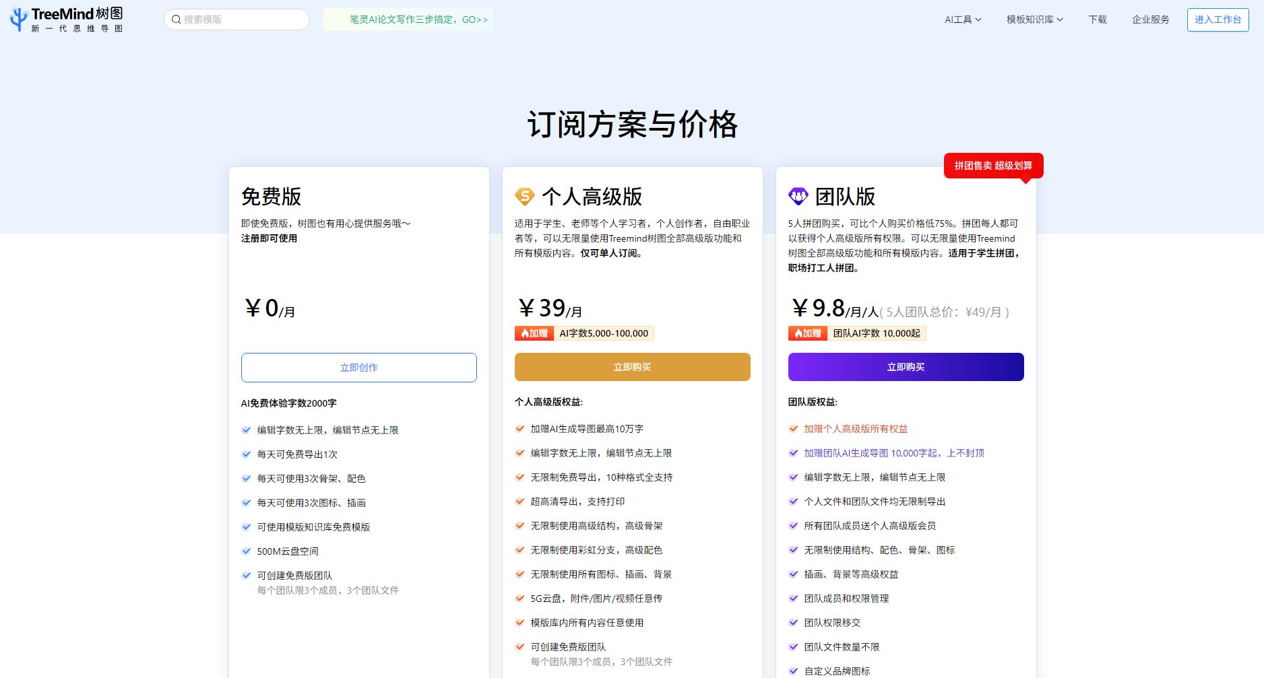Click the purple team edition diamond icon

click(x=798, y=196)
